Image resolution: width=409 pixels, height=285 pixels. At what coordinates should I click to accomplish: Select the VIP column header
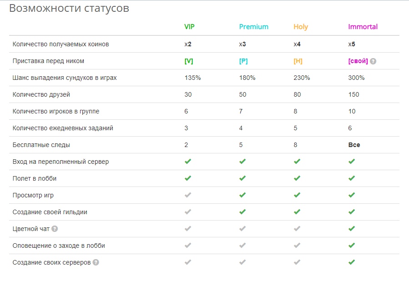click(x=189, y=27)
